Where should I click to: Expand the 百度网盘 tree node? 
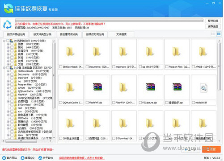(x=8, y=101)
